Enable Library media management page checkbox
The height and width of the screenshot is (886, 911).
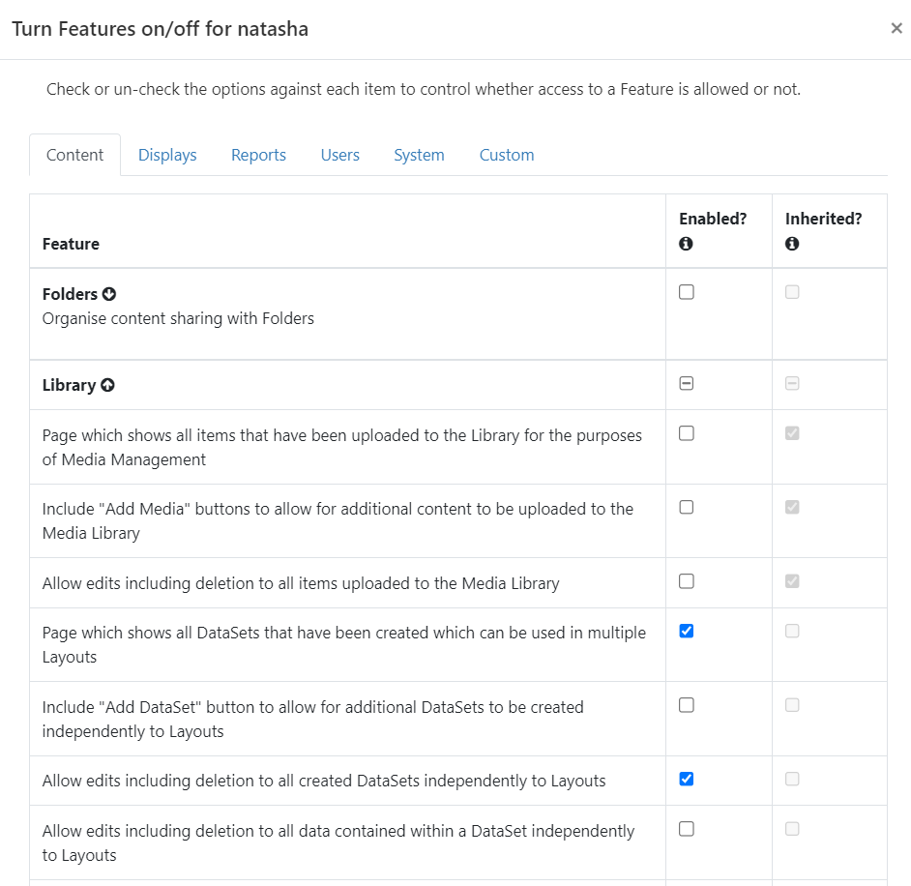[x=687, y=433]
